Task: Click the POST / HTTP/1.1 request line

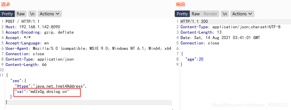Action: coord(22,22)
